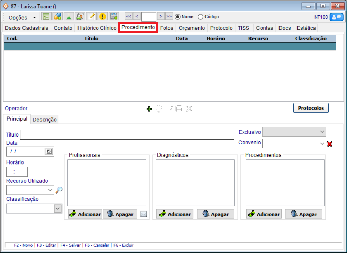
Task: Click magnifier icon next to Recurso Utilizado
Action: [59, 190]
